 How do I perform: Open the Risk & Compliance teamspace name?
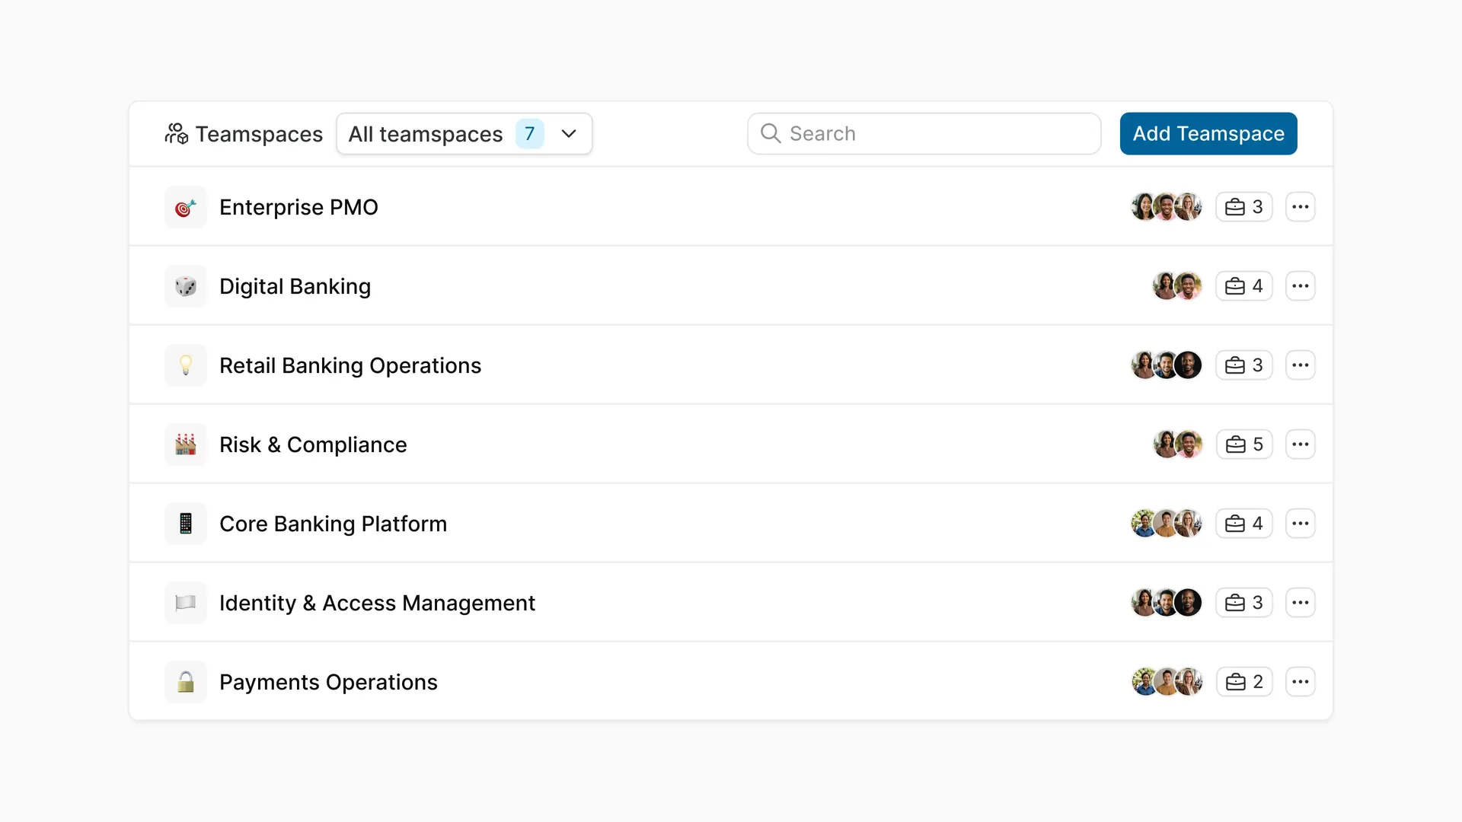point(313,444)
